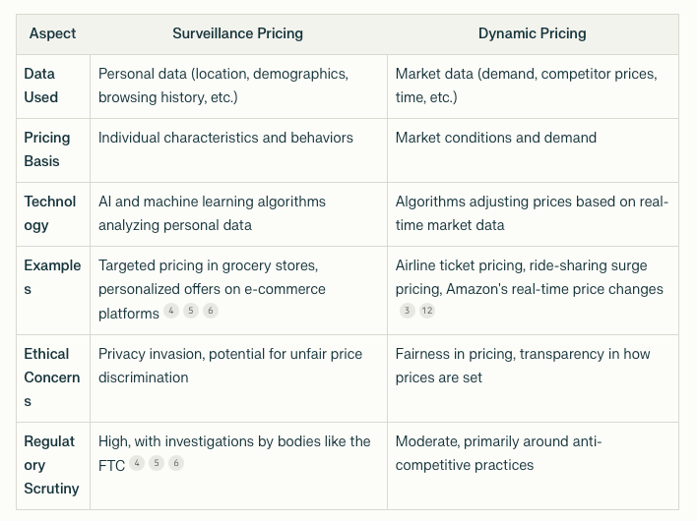Select the 'Privacy invasion' cell text
The height and width of the screenshot is (521, 697).
click(229, 366)
